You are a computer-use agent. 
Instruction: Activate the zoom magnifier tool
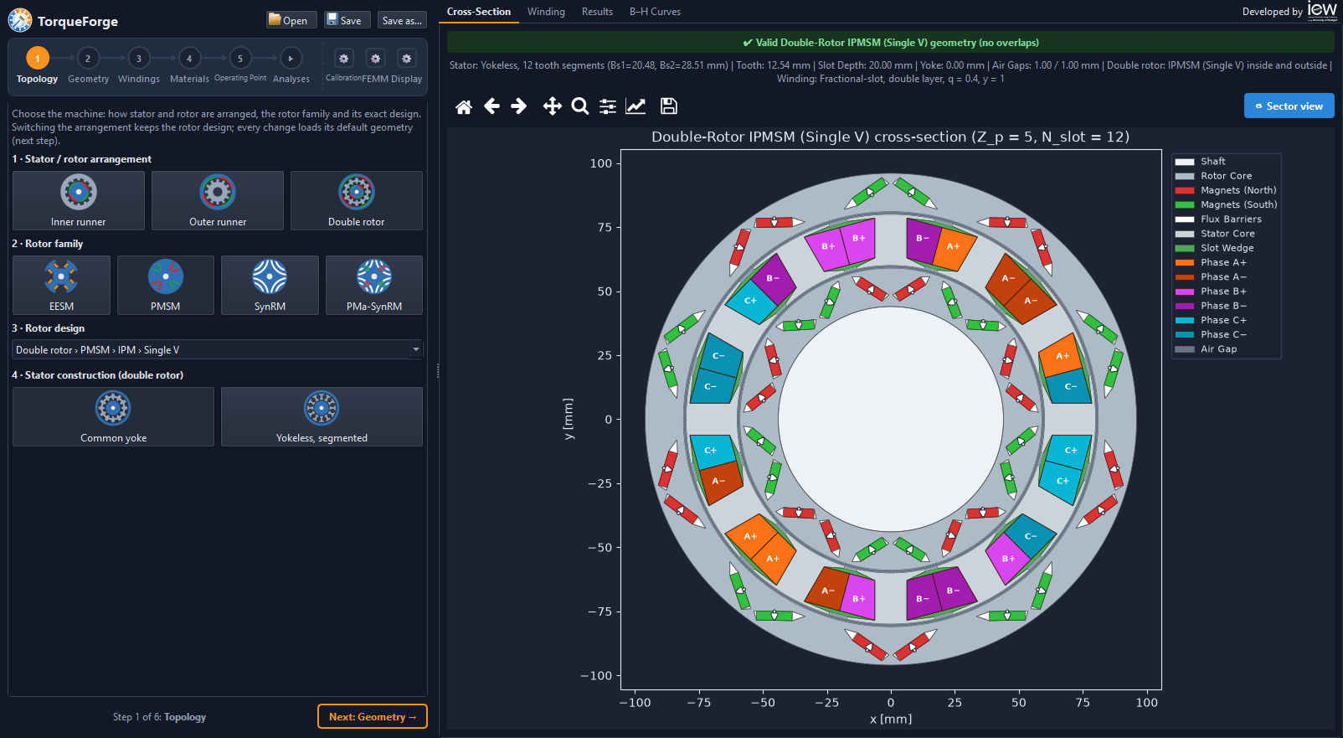[579, 106]
